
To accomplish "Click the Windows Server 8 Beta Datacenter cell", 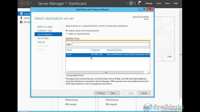I will click(x=128, y=54).
